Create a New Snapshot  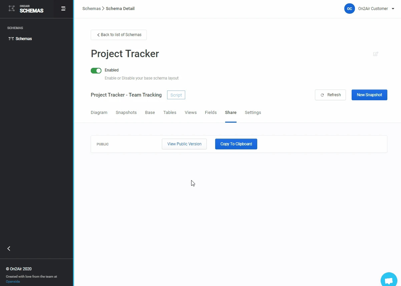369,95
